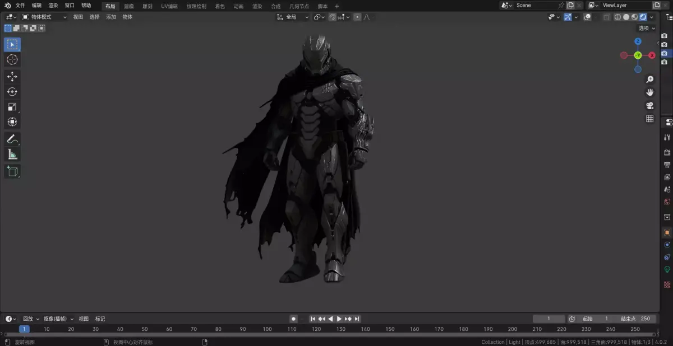The image size is (673, 346).
Task: Open the File menu
Action: click(20, 5)
